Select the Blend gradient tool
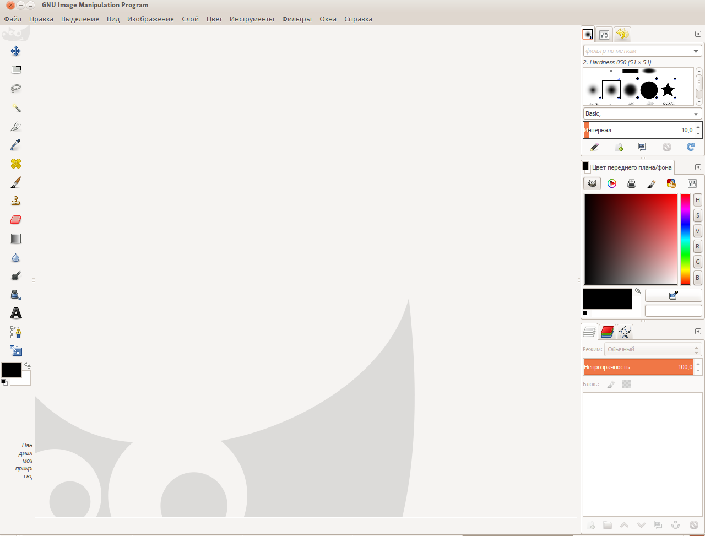705x536 pixels. (16, 239)
